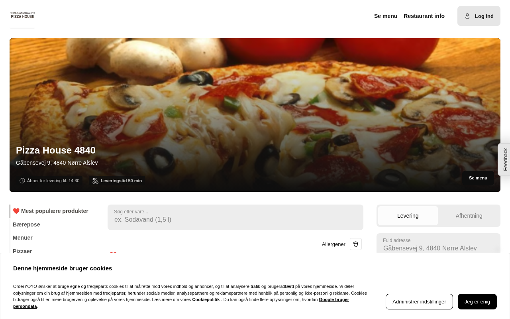Viewport: 510px width, 319px height.
Task: Select the Levering tab
Action: click(x=408, y=216)
